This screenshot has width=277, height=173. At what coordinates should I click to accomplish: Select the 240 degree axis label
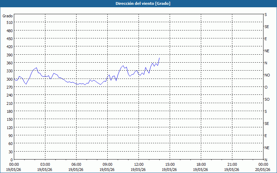[10, 95]
